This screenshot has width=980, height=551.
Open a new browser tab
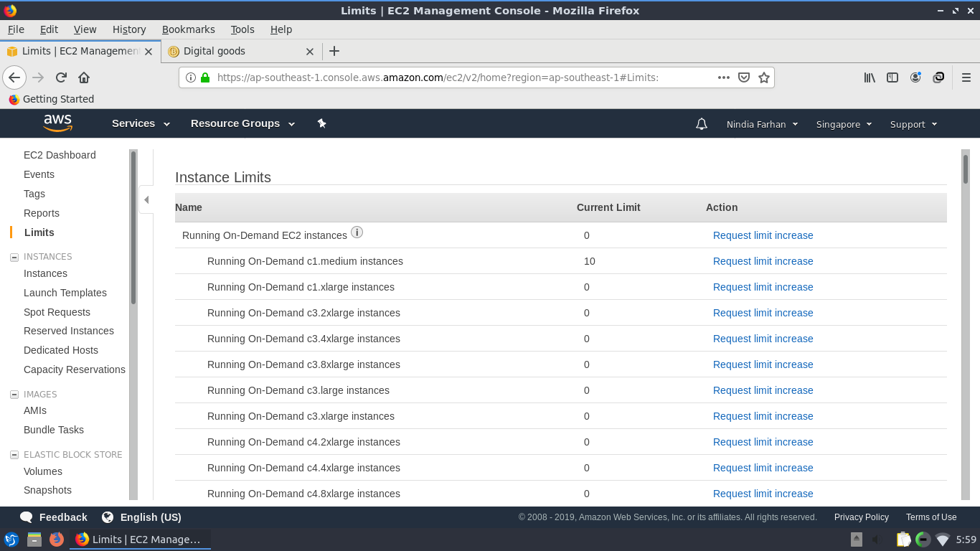point(334,51)
